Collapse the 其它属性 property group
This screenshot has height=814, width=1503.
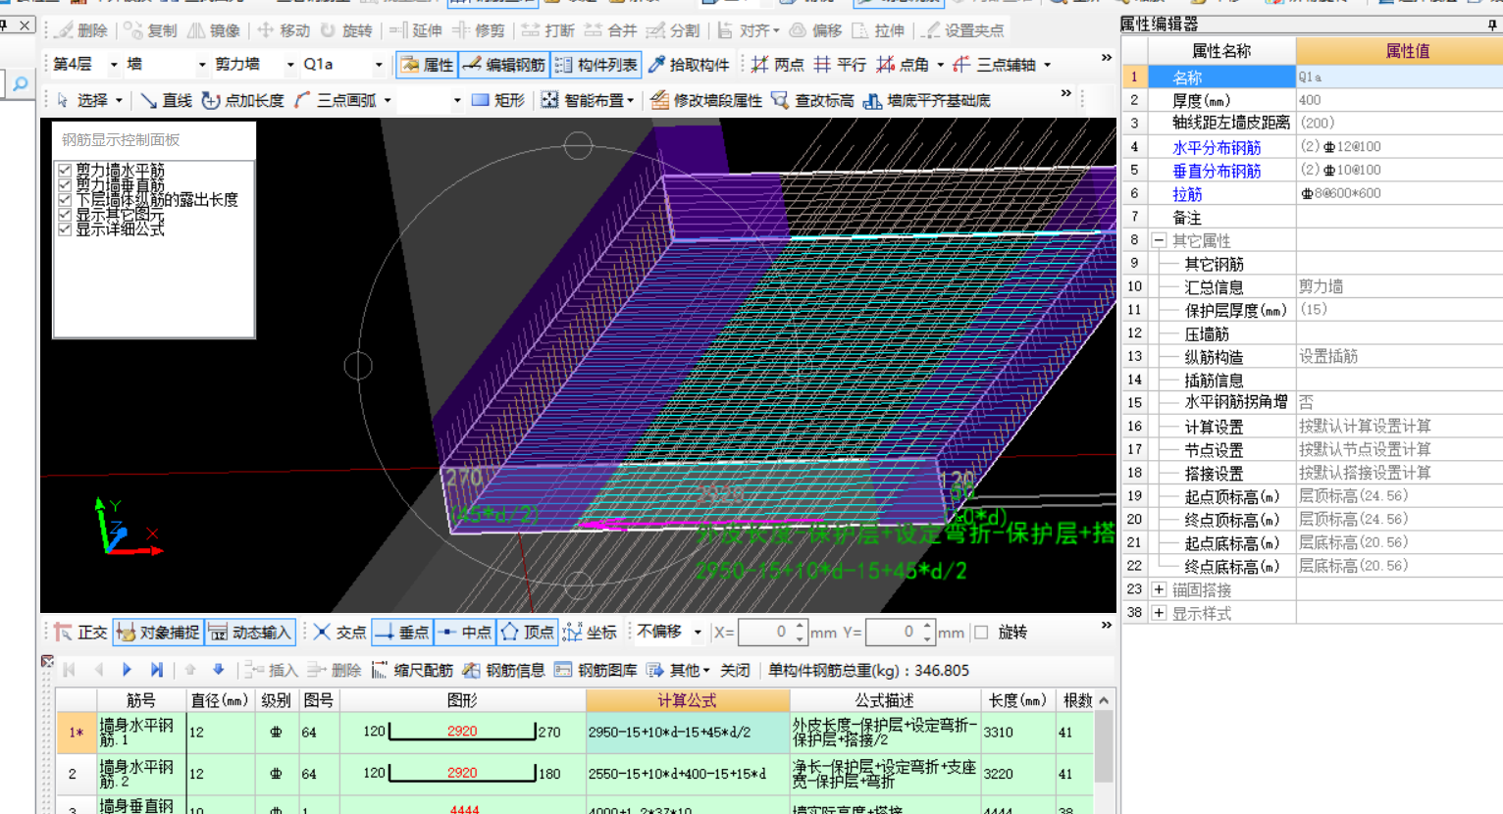(x=1159, y=240)
